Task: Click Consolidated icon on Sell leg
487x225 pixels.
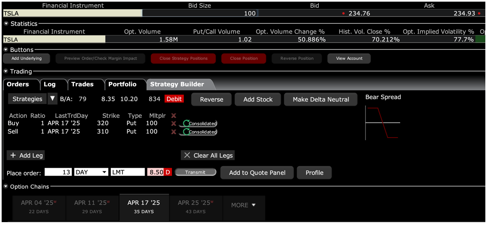Action: (198, 132)
